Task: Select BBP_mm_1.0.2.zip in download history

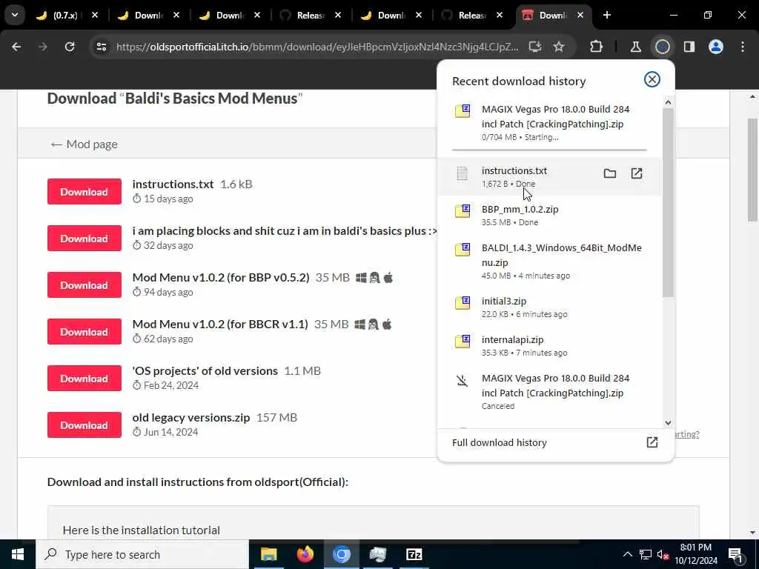Action: click(x=549, y=215)
